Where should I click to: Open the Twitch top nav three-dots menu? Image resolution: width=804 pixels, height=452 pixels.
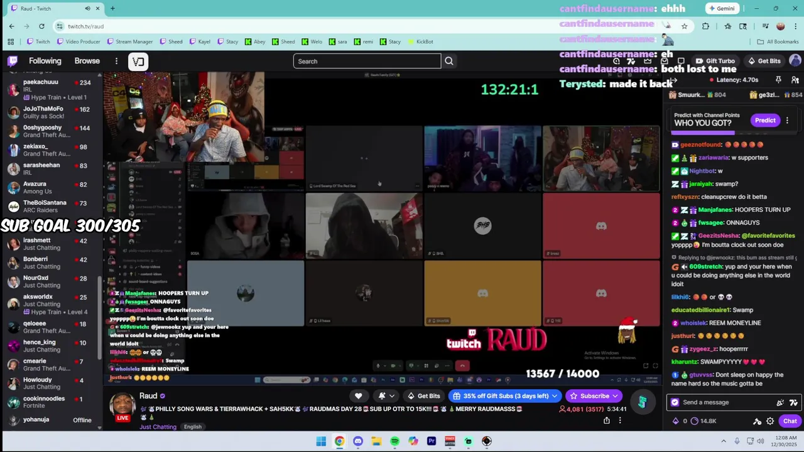pyautogui.click(x=116, y=61)
